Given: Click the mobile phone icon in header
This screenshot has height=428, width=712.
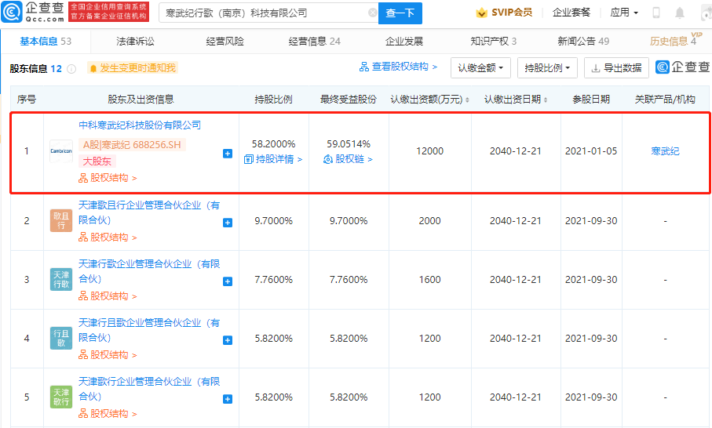Looking at the screenshot, I should 656,13.
